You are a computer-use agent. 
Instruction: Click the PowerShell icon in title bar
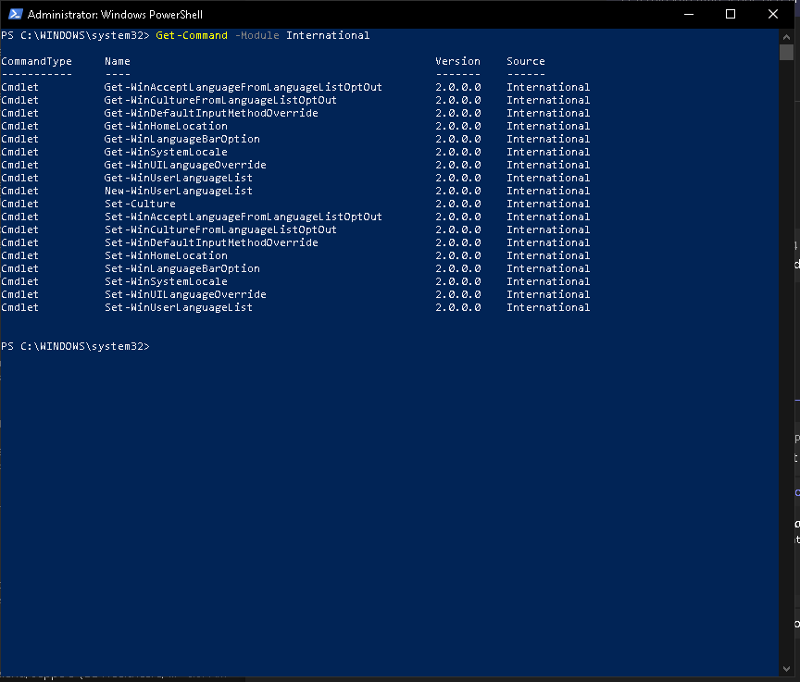pyautogui.click(x=16, y=14)
